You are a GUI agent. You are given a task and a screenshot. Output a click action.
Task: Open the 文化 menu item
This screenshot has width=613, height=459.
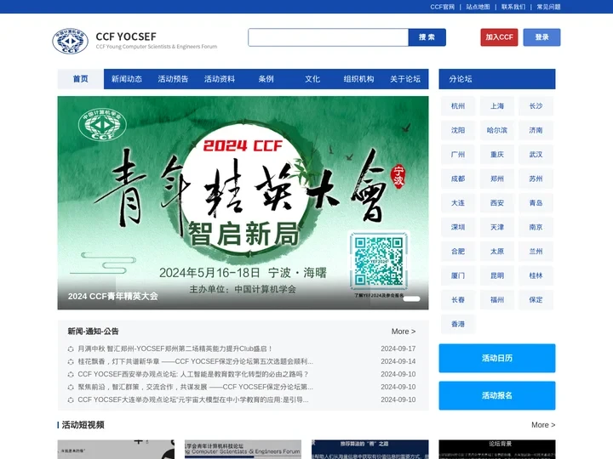pos(312,79)
